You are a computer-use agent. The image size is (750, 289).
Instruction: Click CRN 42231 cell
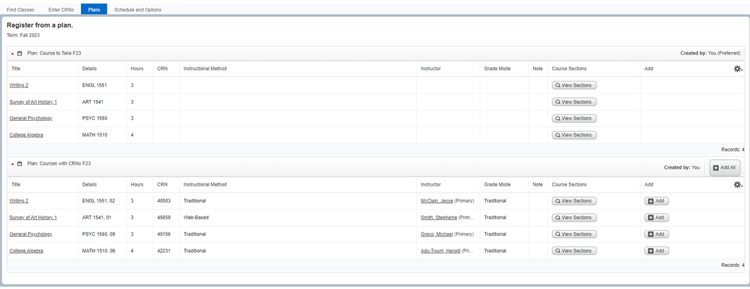tap(166, 251)
